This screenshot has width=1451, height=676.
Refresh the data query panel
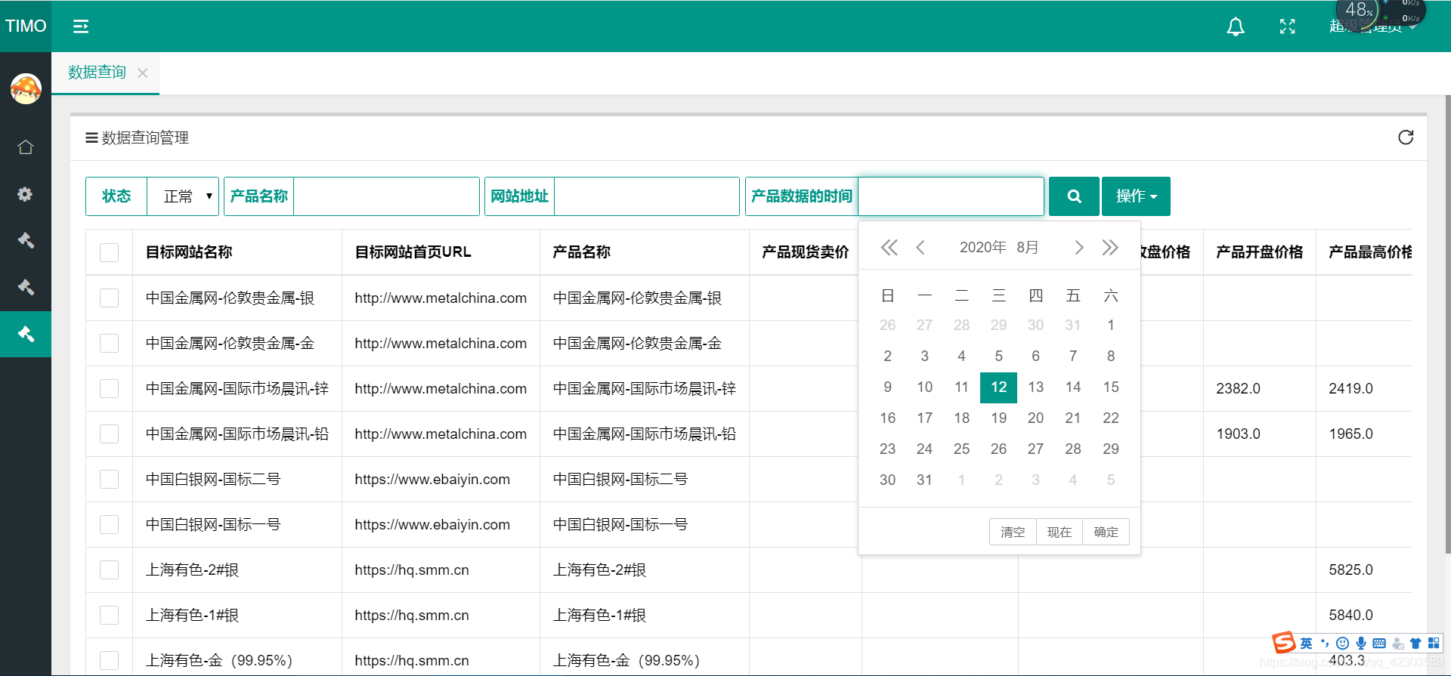click(x=1406, y=137)
